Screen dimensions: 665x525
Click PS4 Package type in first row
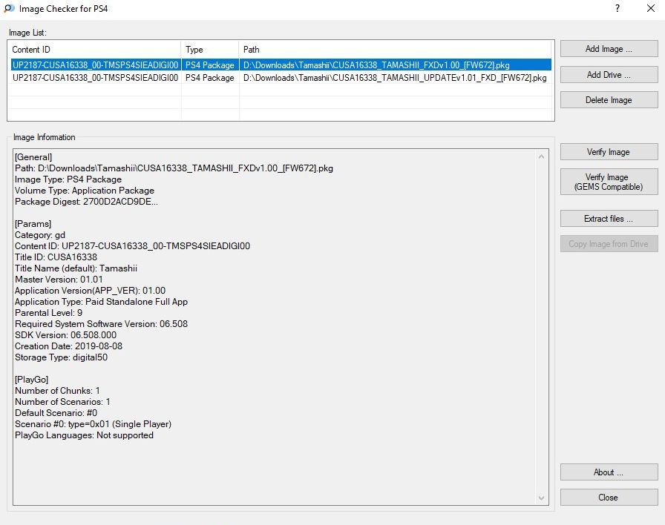tap(210, 65)
